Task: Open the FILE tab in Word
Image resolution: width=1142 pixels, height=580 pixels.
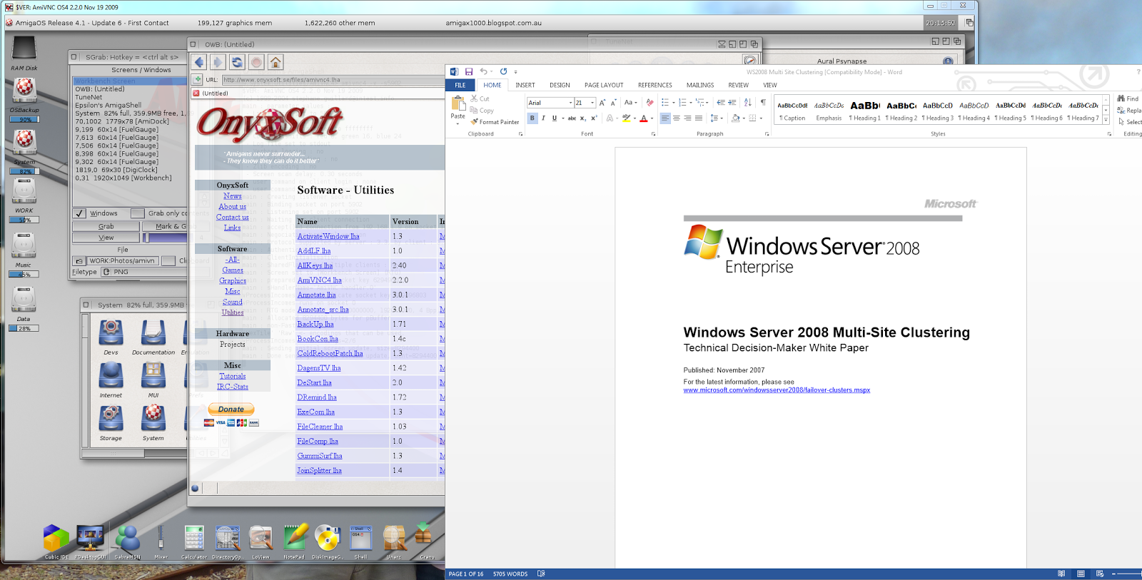Action: tap(460, 85)
